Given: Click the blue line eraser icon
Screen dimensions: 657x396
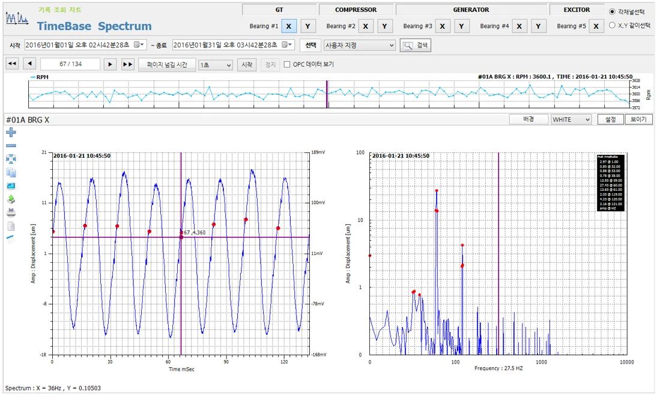Looking at the screenshot, I should pyautogui.click(x=11, y=239).
